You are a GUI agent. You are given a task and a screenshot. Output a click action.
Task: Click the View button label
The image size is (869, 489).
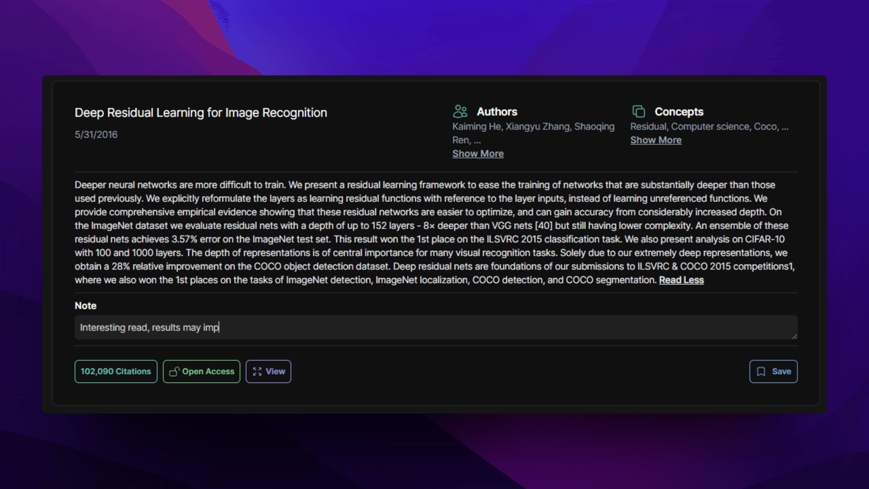pos(275,372)
